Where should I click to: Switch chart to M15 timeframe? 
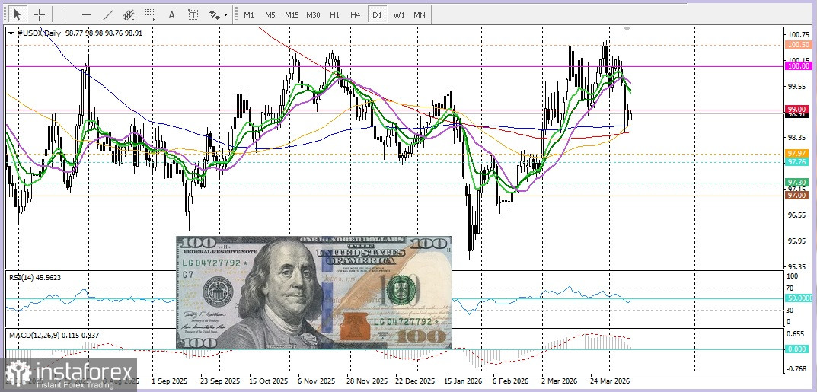point(292,14)
